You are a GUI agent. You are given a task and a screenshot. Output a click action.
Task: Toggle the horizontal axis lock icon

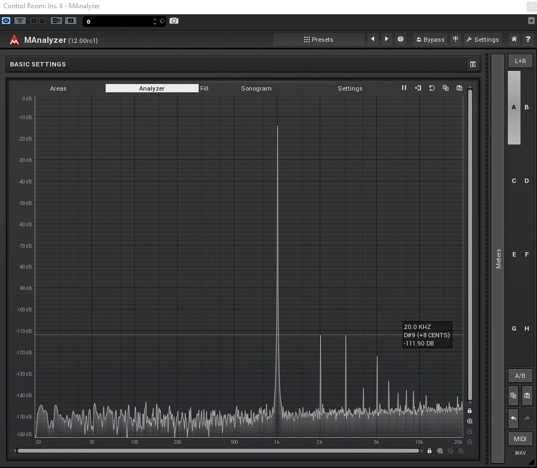430,451
